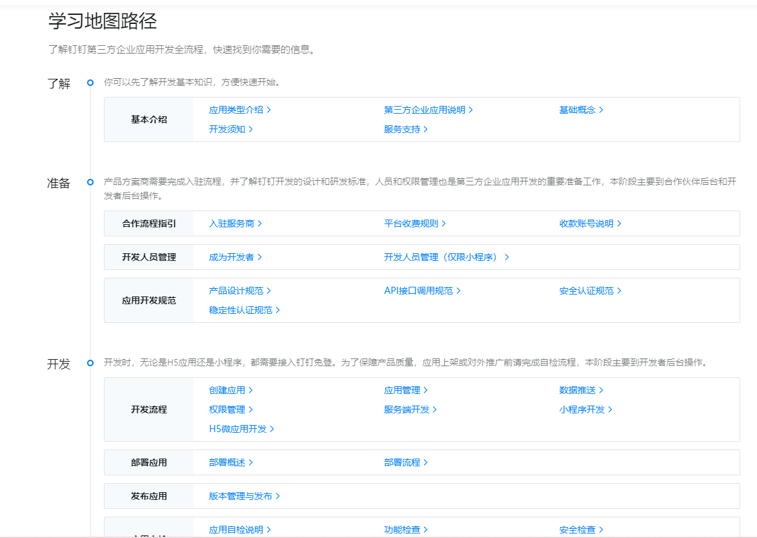Screen dimensions: 757x538
Task: Click the 应用开发规范 category label
Action: point(148,300)
